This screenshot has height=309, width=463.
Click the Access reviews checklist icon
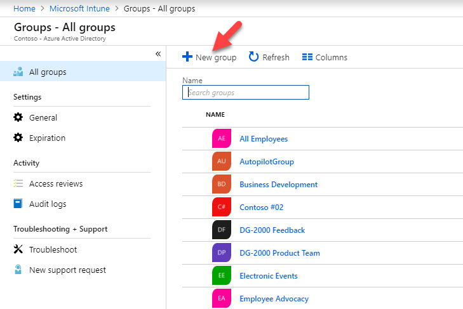point(18,183)
